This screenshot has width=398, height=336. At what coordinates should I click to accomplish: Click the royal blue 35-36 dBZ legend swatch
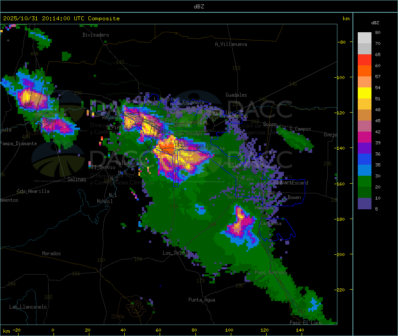click(364, 159)
